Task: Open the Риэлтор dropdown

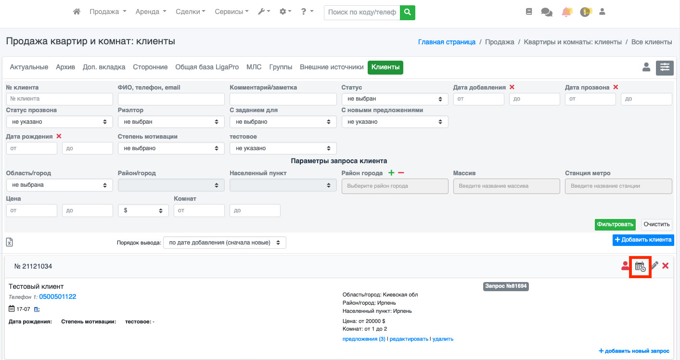Action: pyautogui.click(x=171, y=122)
